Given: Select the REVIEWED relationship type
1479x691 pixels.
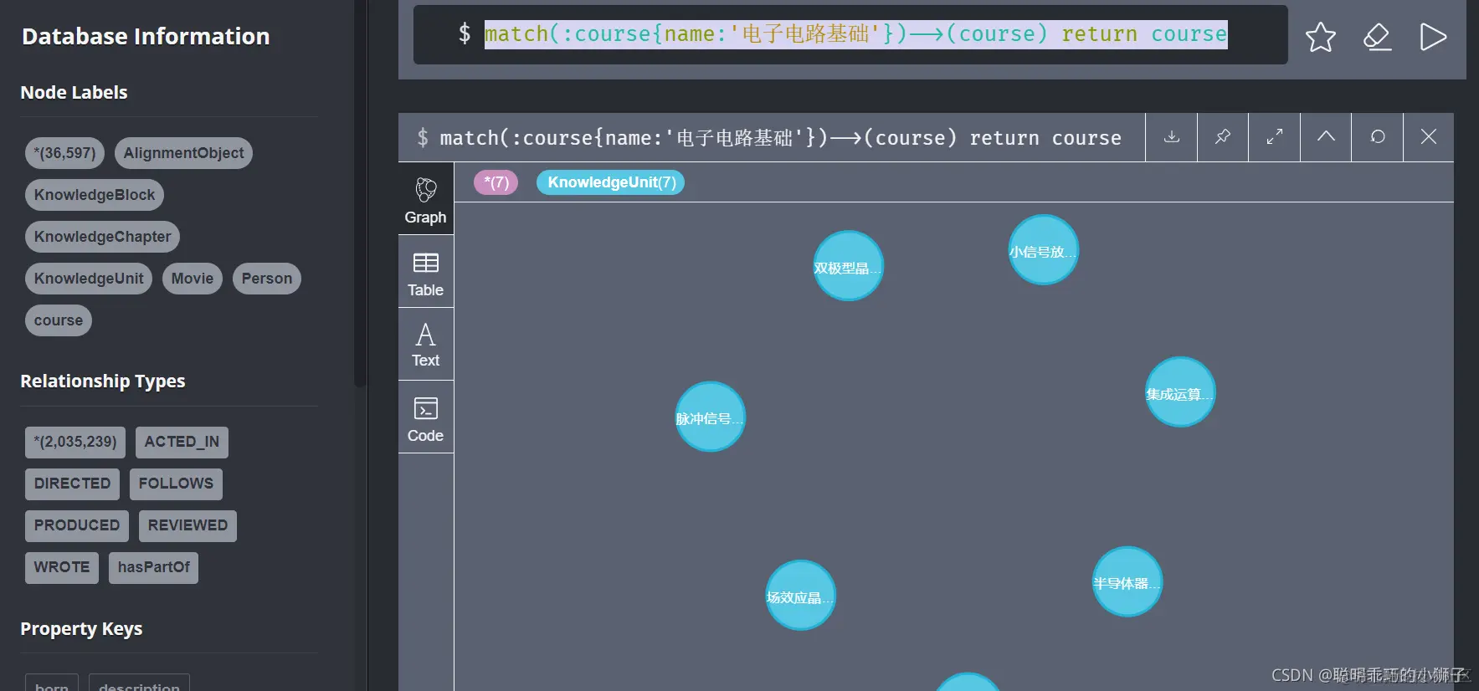Looking at the screenshot, I should coord(187,525).
